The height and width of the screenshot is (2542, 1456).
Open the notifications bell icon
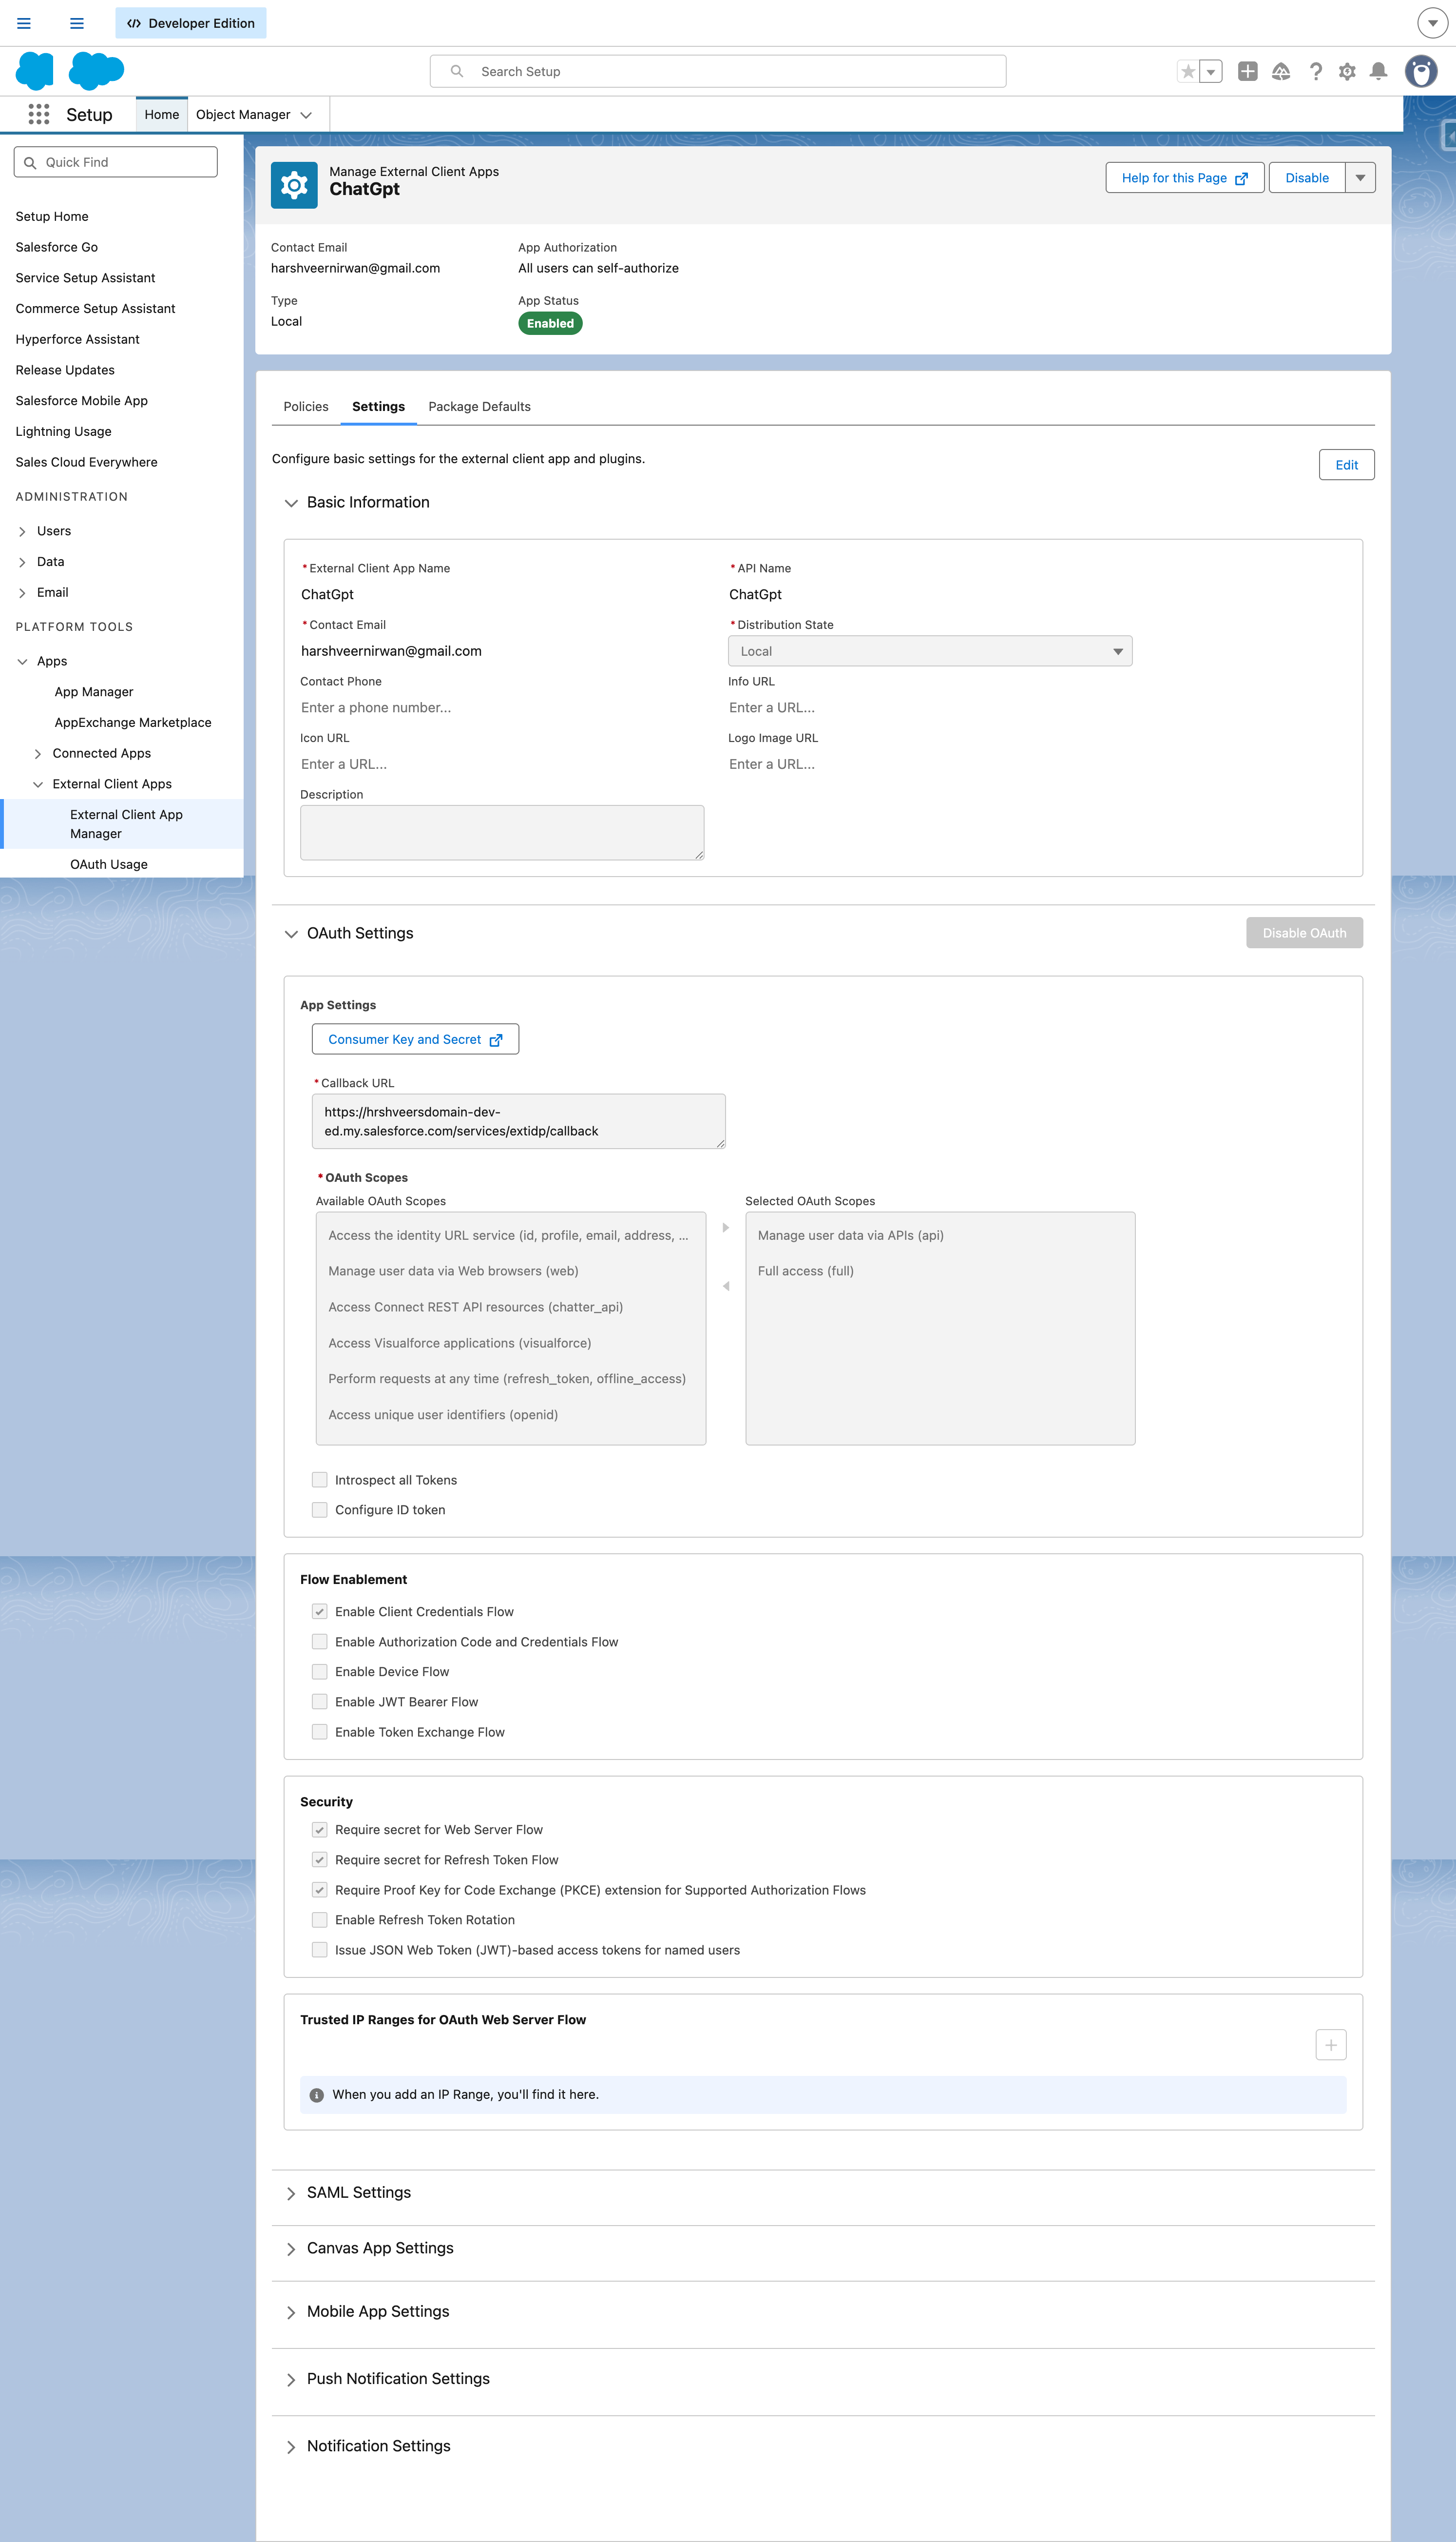click(x=1379, y=71)
